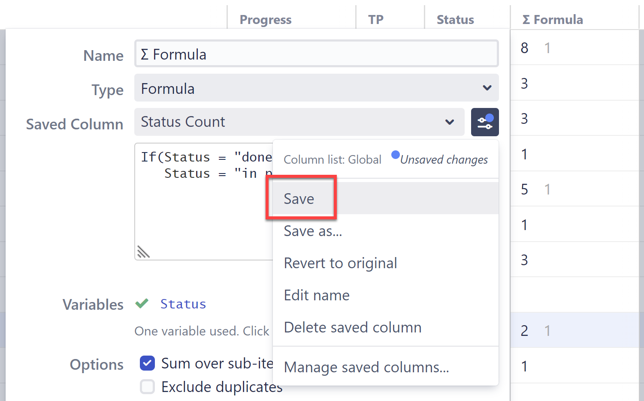Grab the formula editor resize handle
Image resolution: width=644 pixels, height=401 pixels.
(x=143, y=252)
